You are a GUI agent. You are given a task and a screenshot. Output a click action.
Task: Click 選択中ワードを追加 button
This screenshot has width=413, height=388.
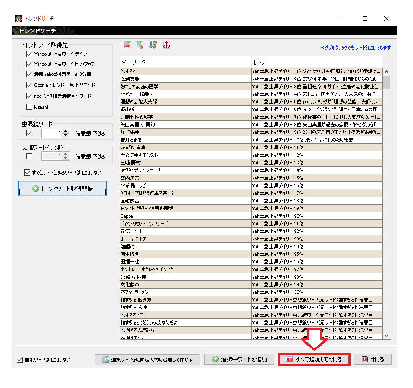click(239, 359)
